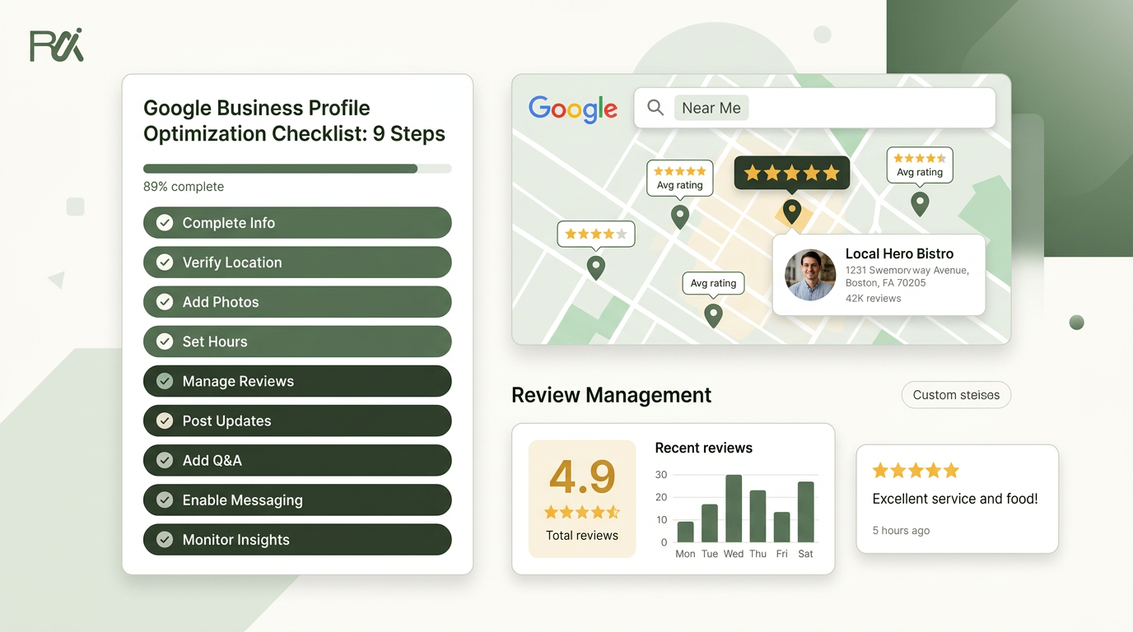Screen dimensions: 1133x632
Task: Click the Google search input field
Action: point(814,108)
